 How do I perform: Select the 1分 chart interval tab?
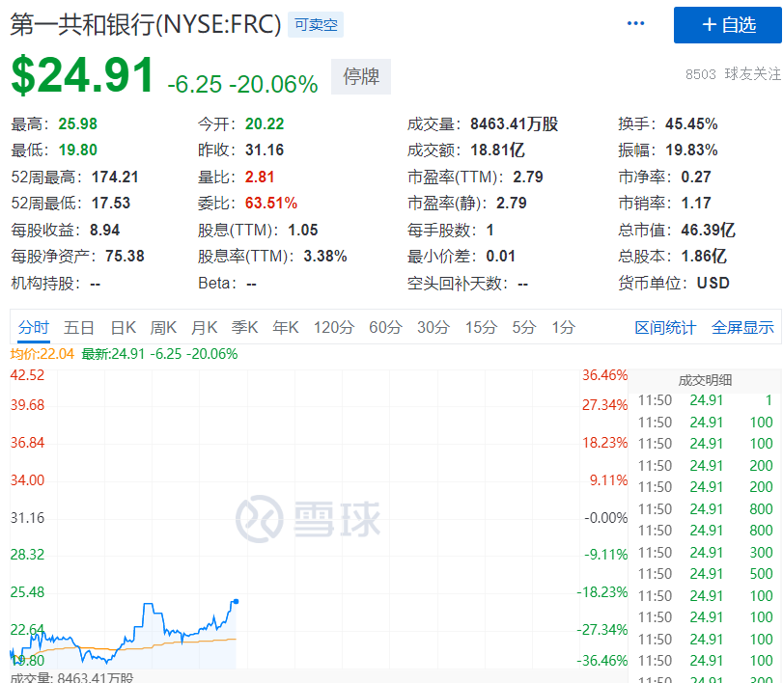click(x=563, y=327)
